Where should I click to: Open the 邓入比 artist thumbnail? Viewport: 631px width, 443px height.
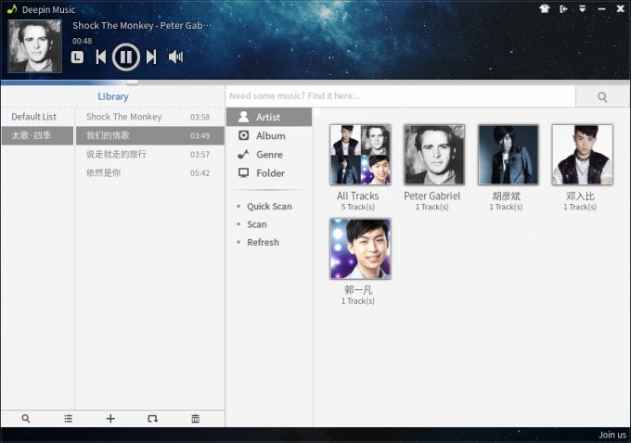click(583, 155)
